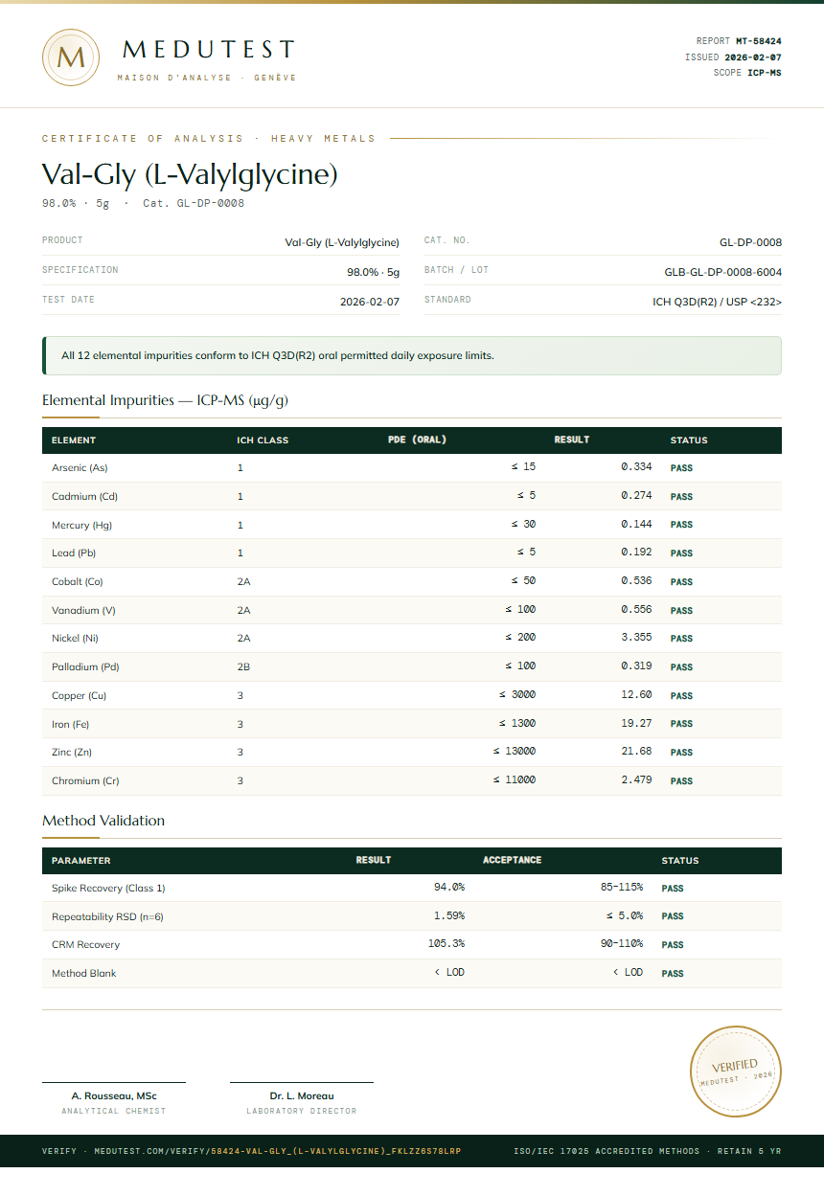Click Cobalt result 0.536
The height and width of the screenshot is (1196, 824).
(636, 581)
